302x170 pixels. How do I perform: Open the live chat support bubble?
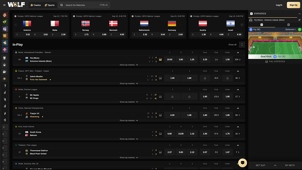[242, 163]
